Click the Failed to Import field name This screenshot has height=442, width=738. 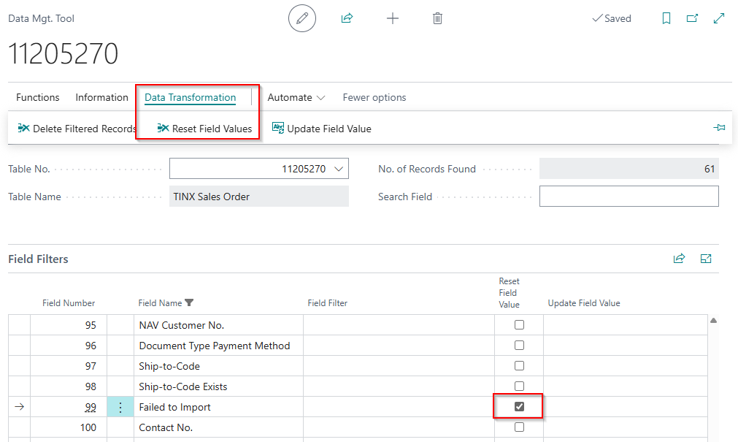(x=174, y=407)
